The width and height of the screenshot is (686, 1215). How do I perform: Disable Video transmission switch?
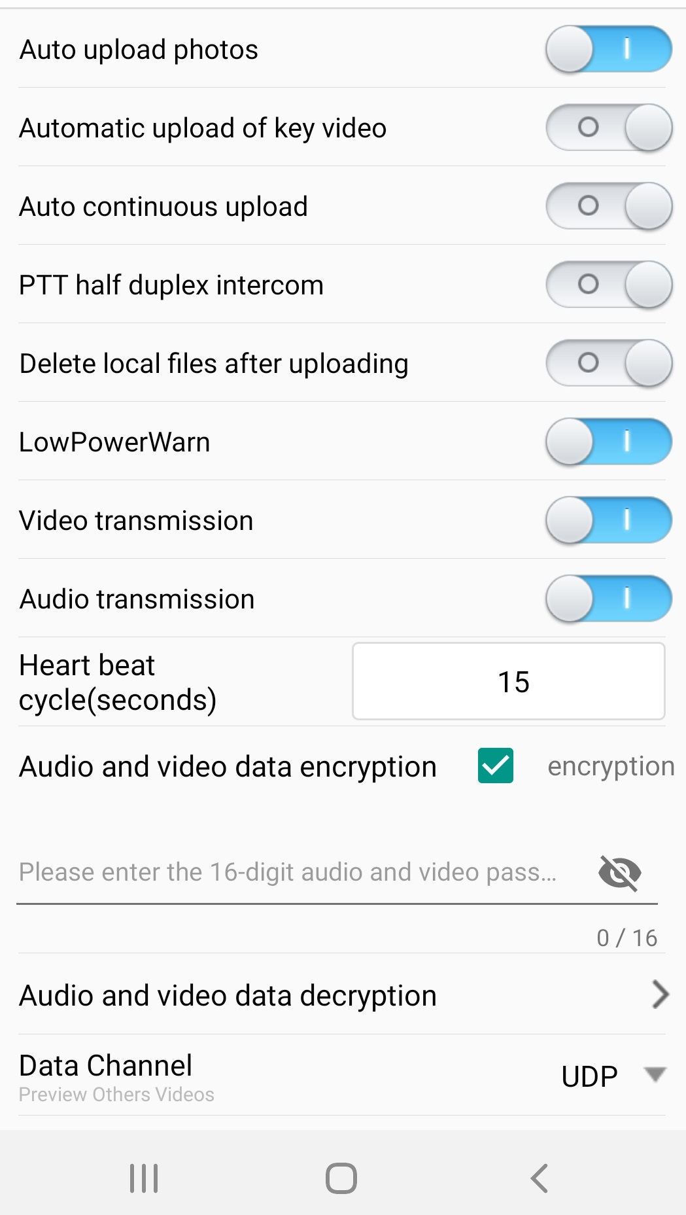click(609, 520)
